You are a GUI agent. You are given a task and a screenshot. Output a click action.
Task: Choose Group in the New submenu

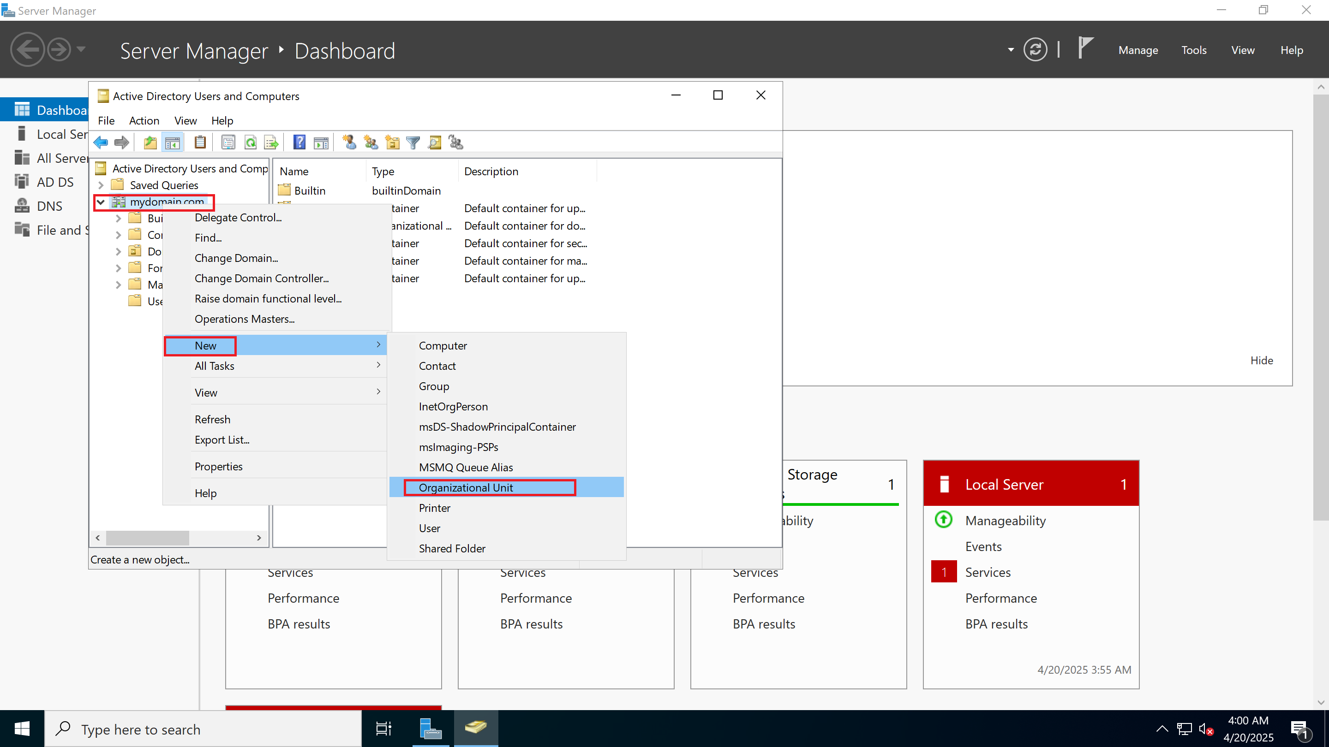[x=506, y=386]
